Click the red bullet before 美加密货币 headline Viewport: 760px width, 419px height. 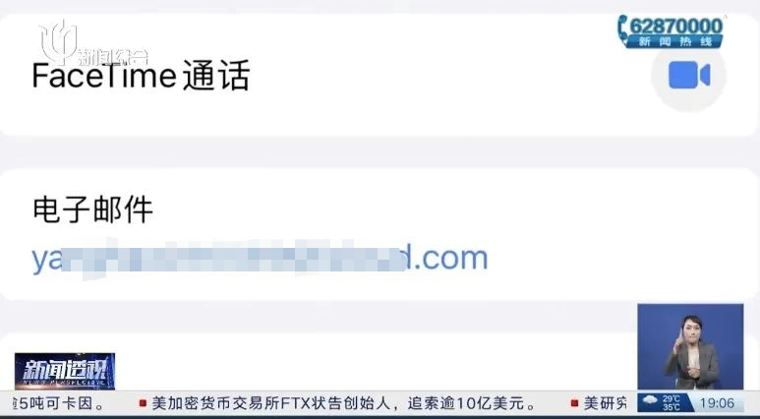tap(143, 403)
